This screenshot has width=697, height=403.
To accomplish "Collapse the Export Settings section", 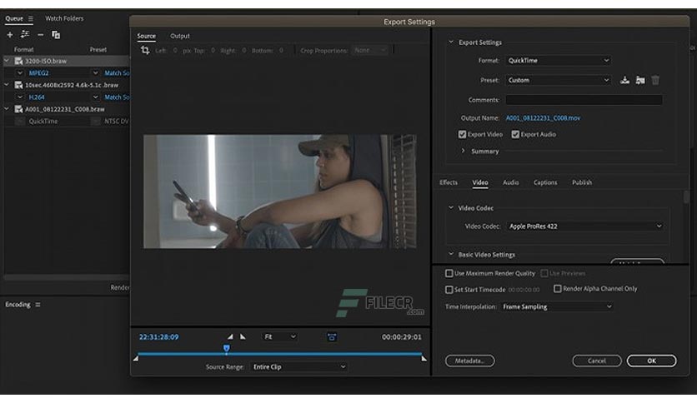I will (451, 42).
